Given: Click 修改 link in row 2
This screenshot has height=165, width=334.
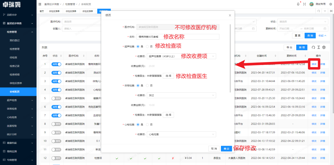Looking at the screenshot, I should (314, 73).
